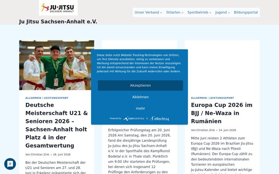Click the excerpt 'Erfolgreicher Prüfungstag am 20. Juni'
This screenshot has height=174, width=279.
tap(139, 151)
